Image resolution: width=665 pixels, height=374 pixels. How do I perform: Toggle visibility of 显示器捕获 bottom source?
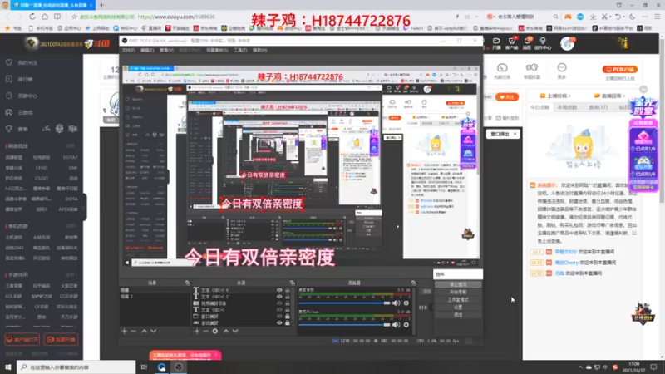(x=279, y=323)
